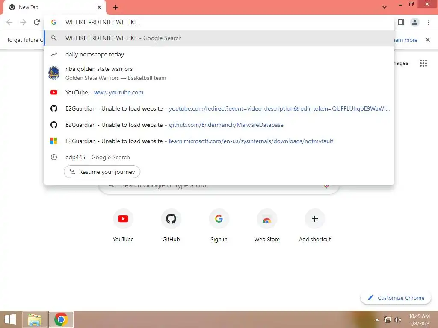
Task: Click the 'Learn more' link in the info bar
Action: coord(405,40)
